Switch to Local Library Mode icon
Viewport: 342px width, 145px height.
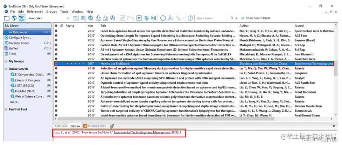(x=7, y=18)
